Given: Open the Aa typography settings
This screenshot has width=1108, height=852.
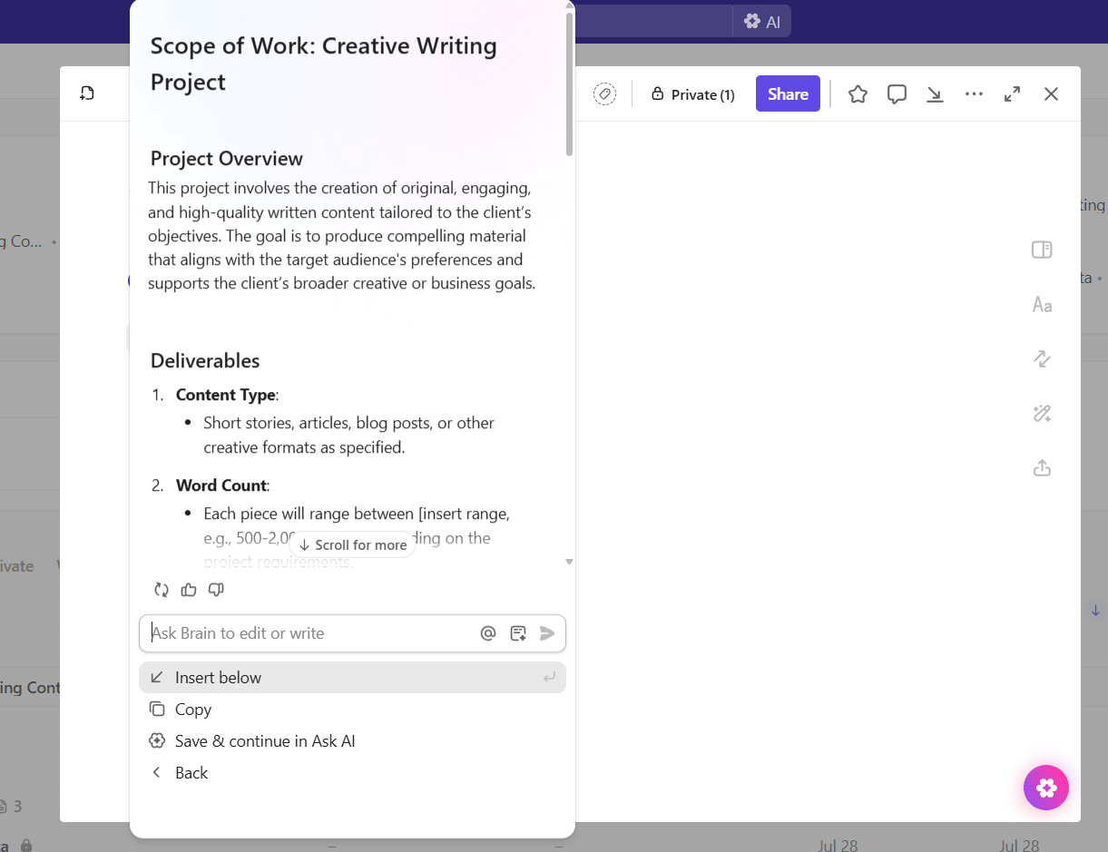Looking at the screenshot, I should [x=1042, y=305].
